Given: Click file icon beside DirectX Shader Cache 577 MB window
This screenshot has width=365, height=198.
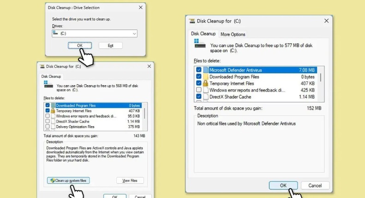Looking at the screenshot, I should (205, 97).
